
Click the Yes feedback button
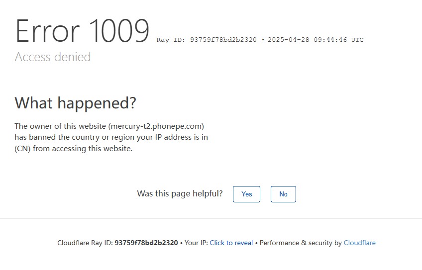click(x=246, y=194)
